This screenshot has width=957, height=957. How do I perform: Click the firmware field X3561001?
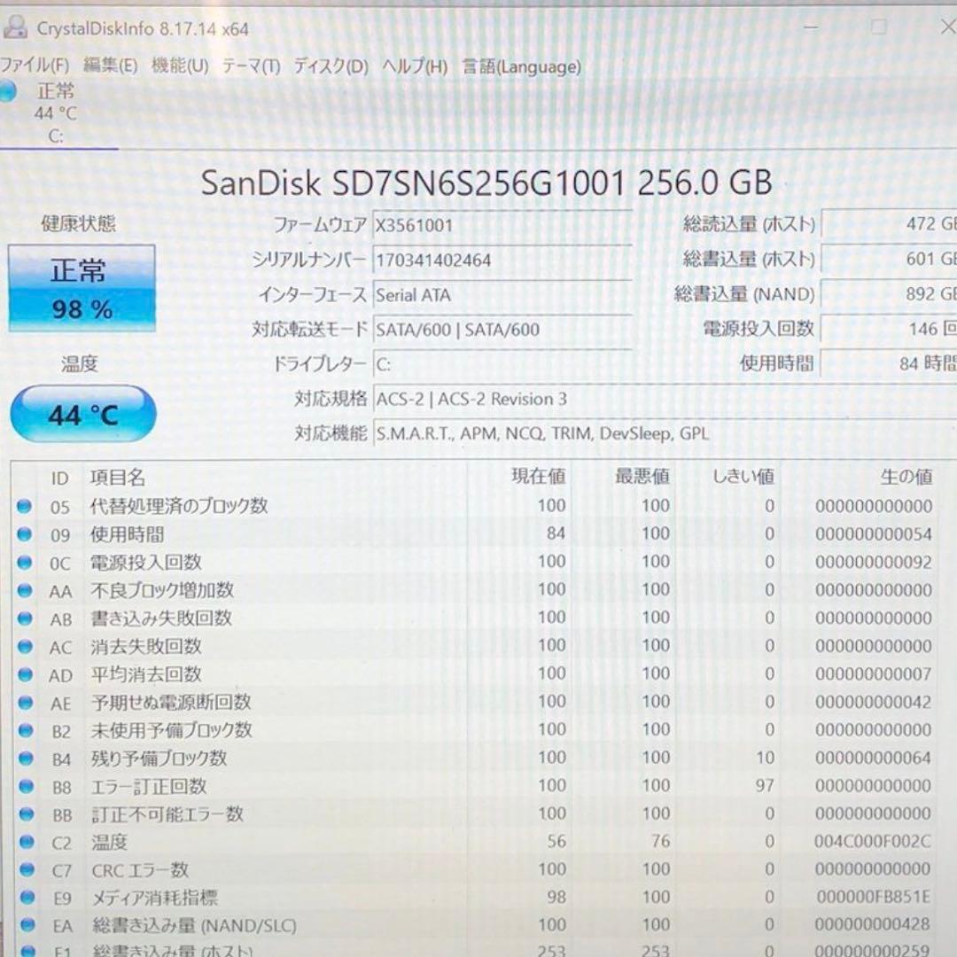tap(502, 226)
